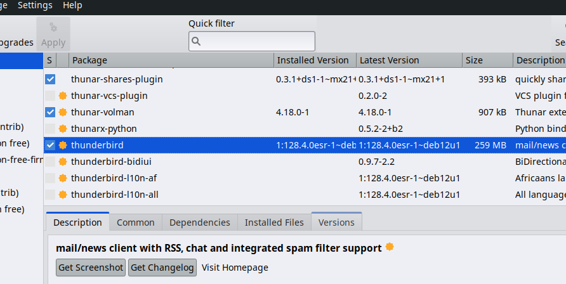
Task: Mark thunar-vcs-plugin checkbox for installation
Action: [x=50, y=96]
